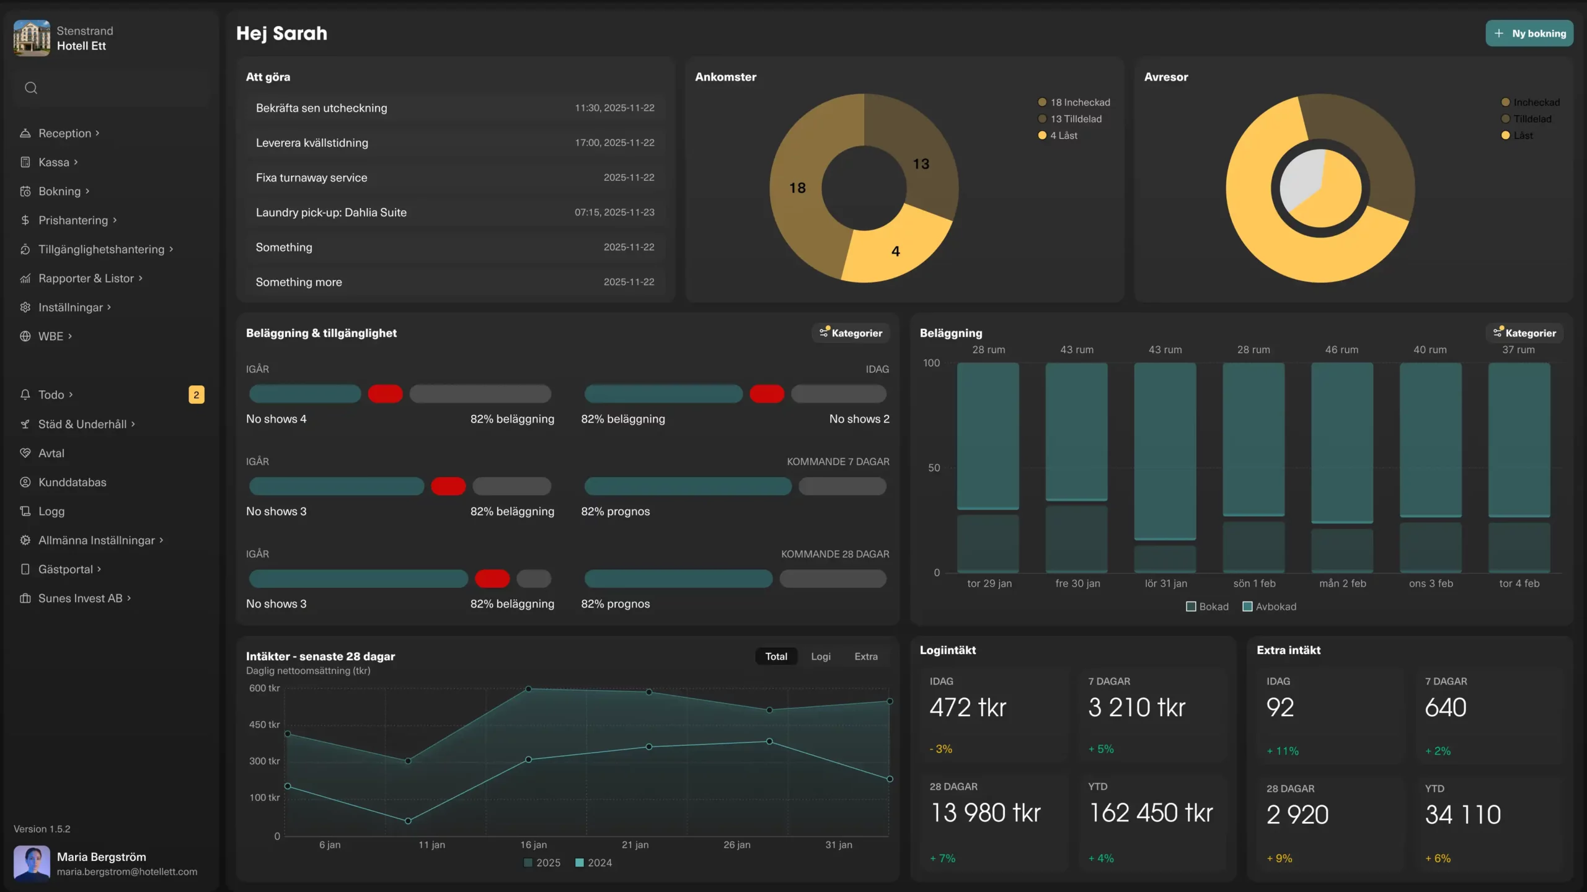
Task: Click the Kassa calculator icon
Action: click(25, 162)
